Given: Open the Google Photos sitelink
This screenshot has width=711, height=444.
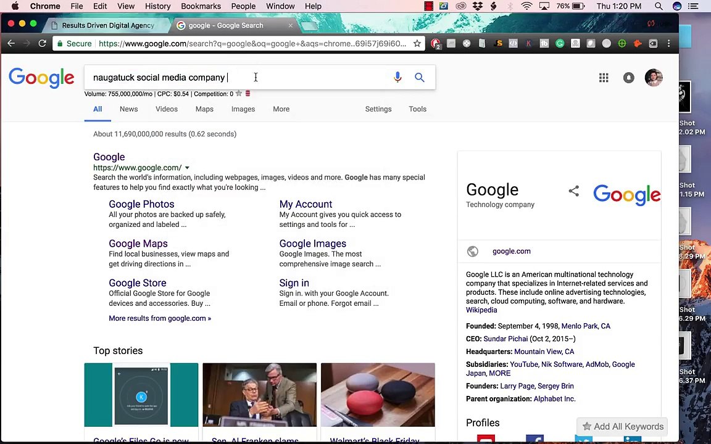Looking at the screenshot, I should [x=141, y=204].
